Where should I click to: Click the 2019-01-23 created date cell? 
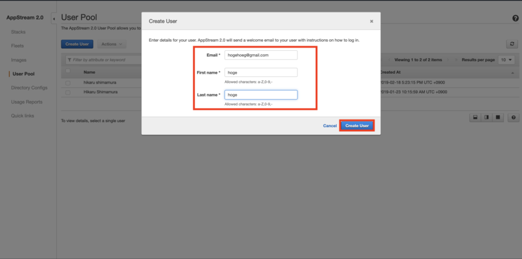[414, 92]
